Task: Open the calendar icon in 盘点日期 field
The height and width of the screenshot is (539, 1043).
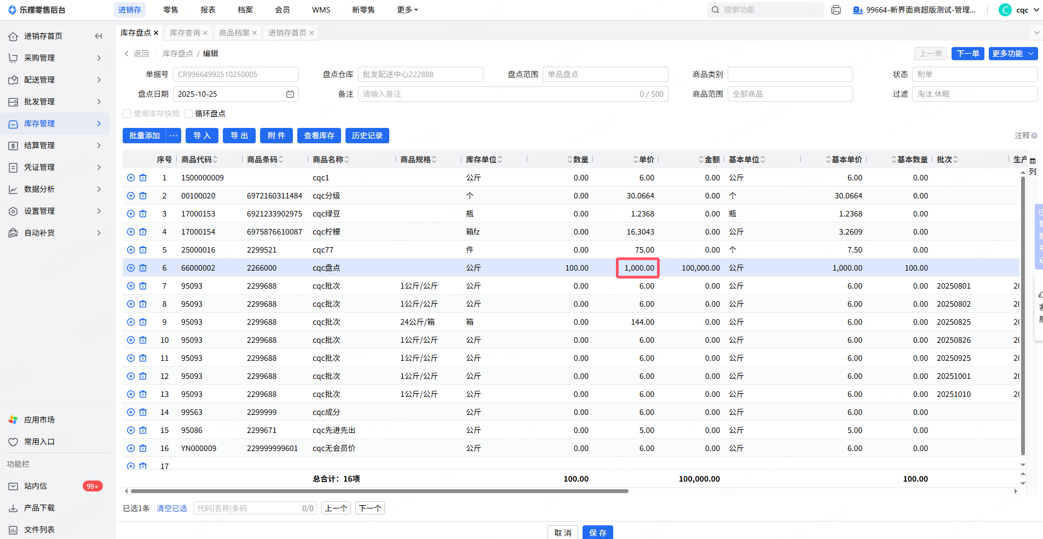Action: click(x=290, y=94)
